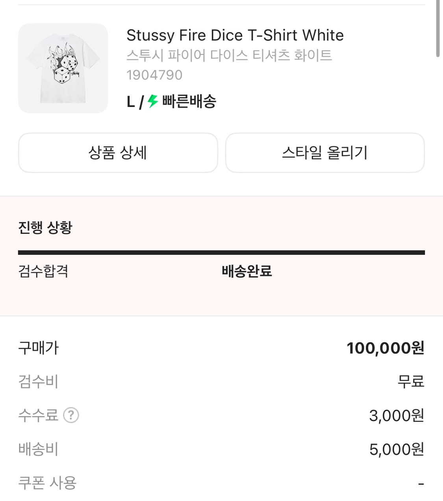443x501 pixels.
Task: Tap the 빠른배송 delivery label
Action: (189, 101)
